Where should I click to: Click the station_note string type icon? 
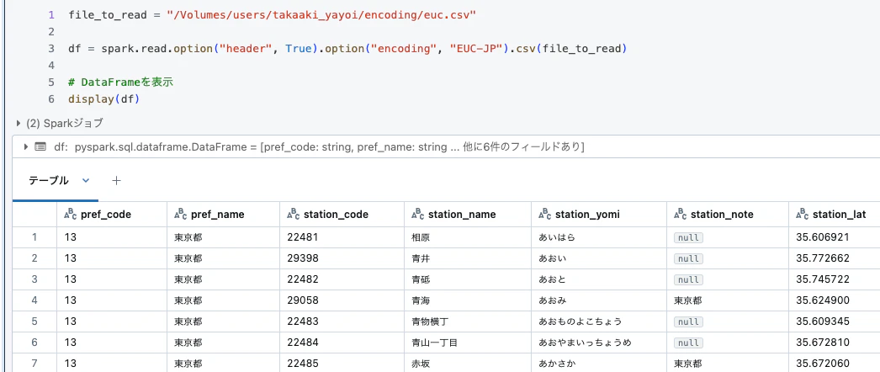coord(681,214)
